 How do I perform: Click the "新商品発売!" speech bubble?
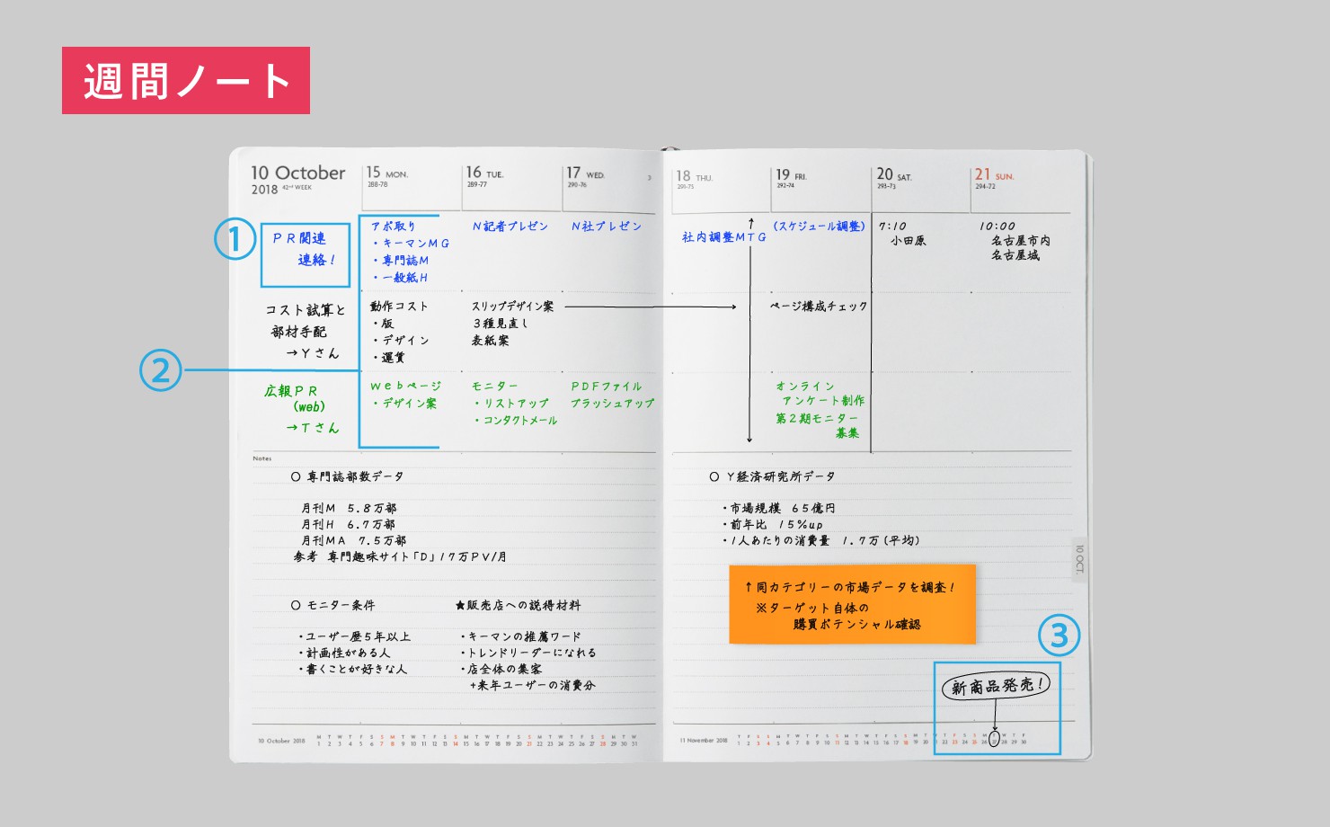pyautogui.click(x=996, y=686)
